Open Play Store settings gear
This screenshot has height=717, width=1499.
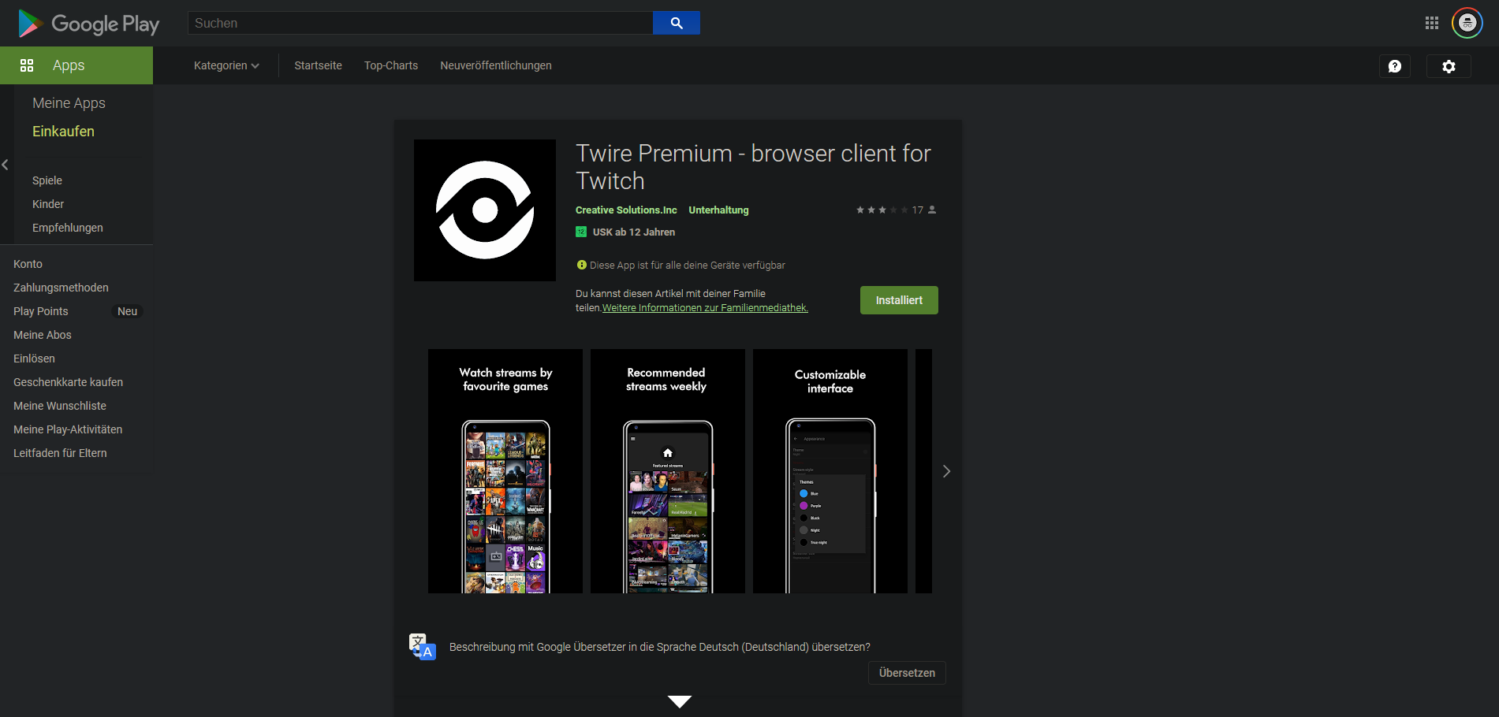(x=1448, y=66)
